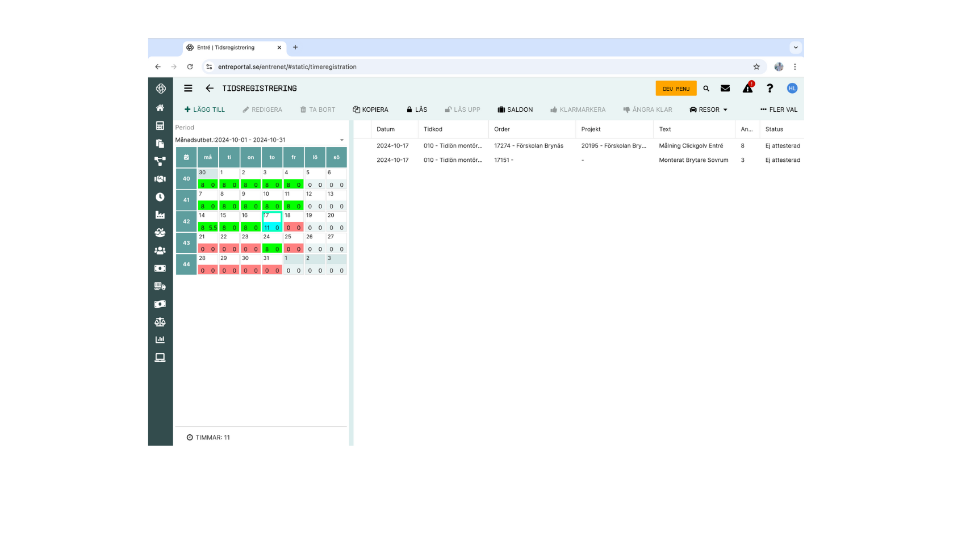Click LÄGG TILL in toolbar
This screenshot has width=970, height=545.
(204, 110)
